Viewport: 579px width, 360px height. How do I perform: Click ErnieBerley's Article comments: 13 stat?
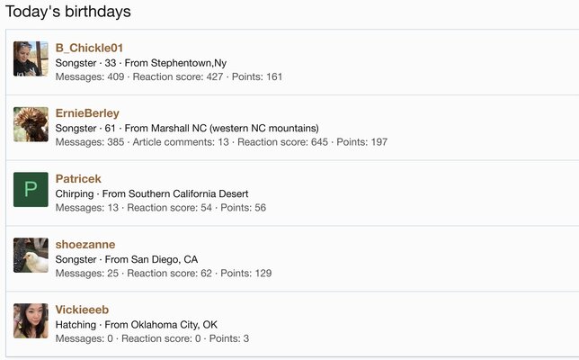pos(181,142)
